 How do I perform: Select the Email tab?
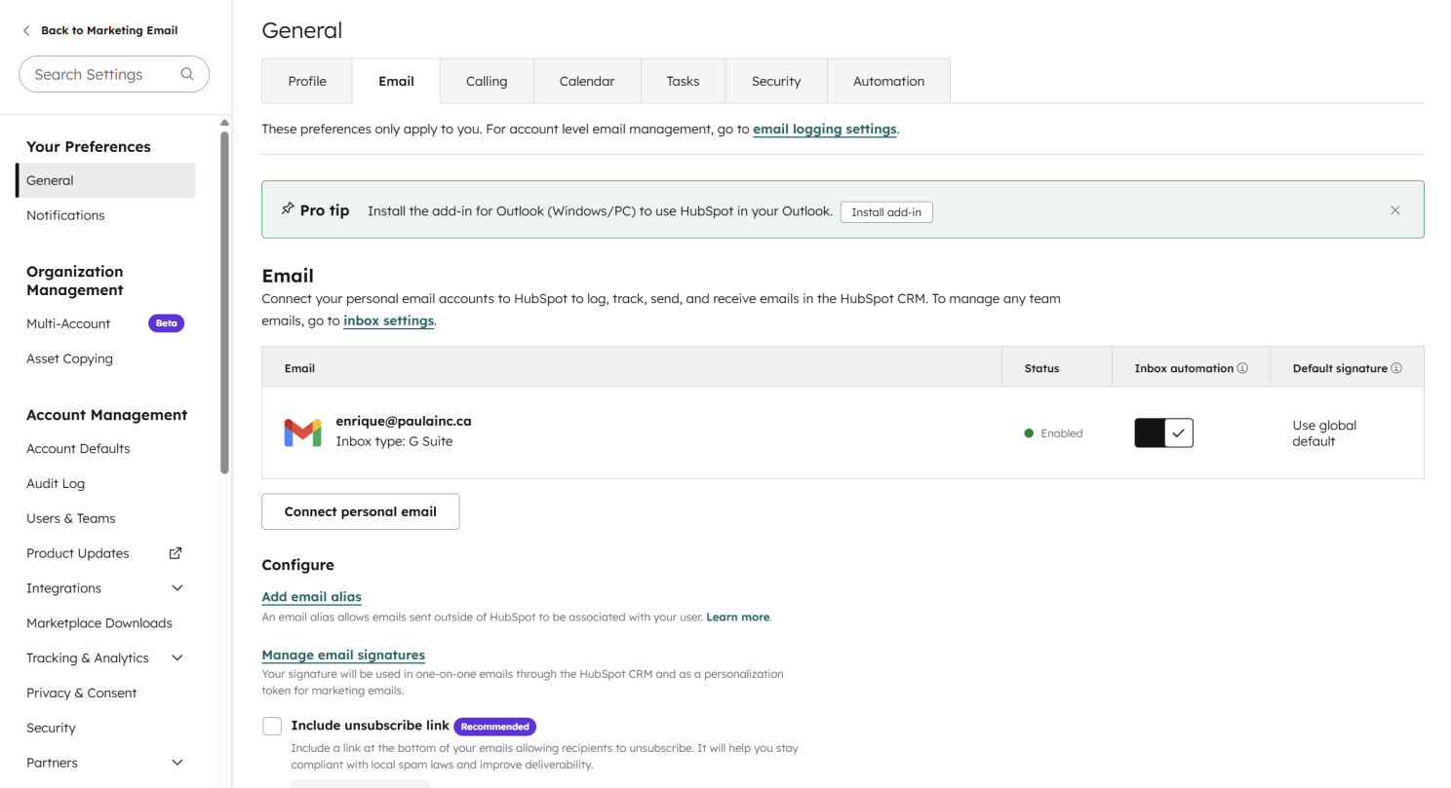pos(396,81)
